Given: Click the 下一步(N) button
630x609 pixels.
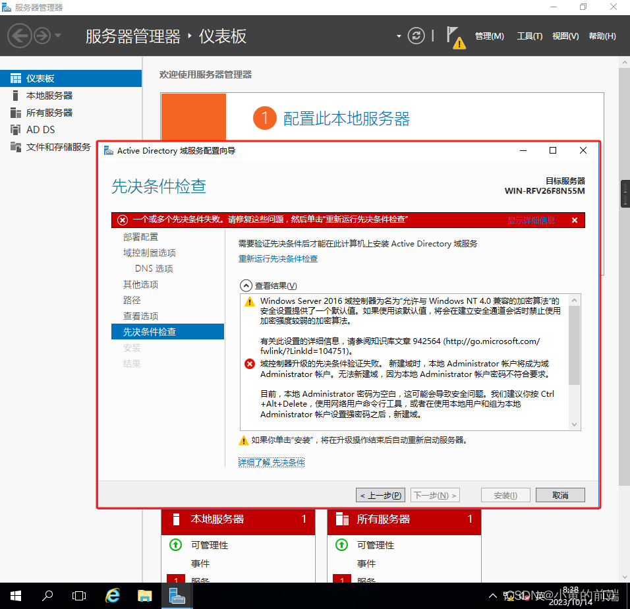Looking at the screenshot, I should click(435, 495).
